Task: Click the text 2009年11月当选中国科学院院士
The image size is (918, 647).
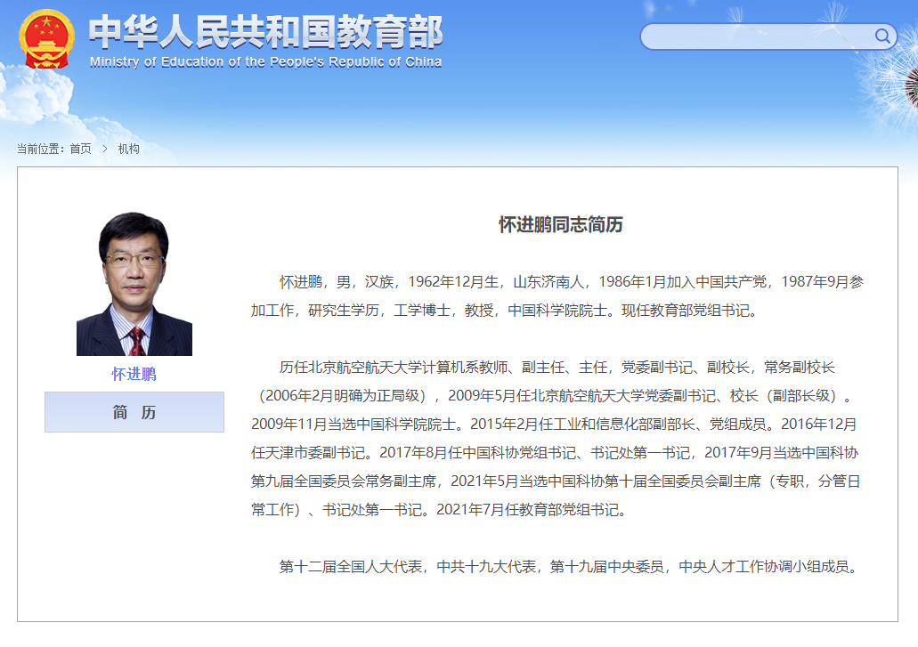Action: click(354, 424)
